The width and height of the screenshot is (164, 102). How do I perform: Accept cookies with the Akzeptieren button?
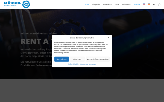pyautogui.click(x=61, y=59)
